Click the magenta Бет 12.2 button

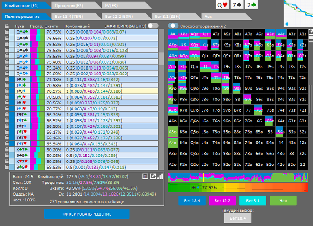point(226,202)
